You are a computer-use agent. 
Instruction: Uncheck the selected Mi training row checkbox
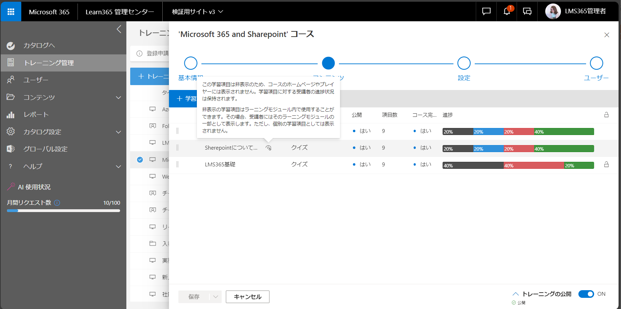click(x=140, y=160)
